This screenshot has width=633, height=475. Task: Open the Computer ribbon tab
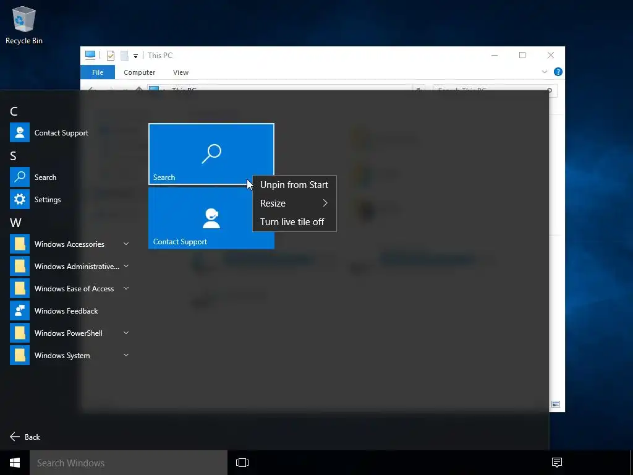139,72
